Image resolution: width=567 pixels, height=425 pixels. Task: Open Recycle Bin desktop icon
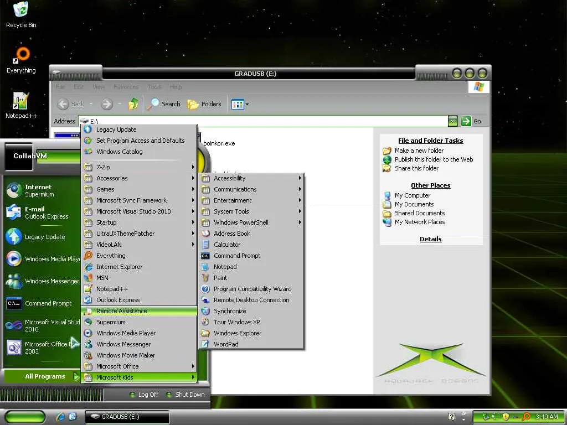(x=21, y=15)
